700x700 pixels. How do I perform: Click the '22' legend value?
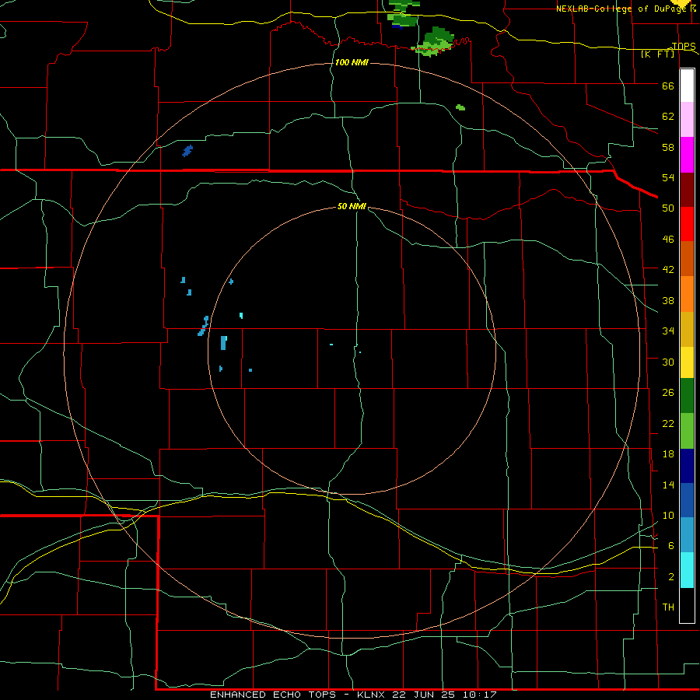click(668, 424)
